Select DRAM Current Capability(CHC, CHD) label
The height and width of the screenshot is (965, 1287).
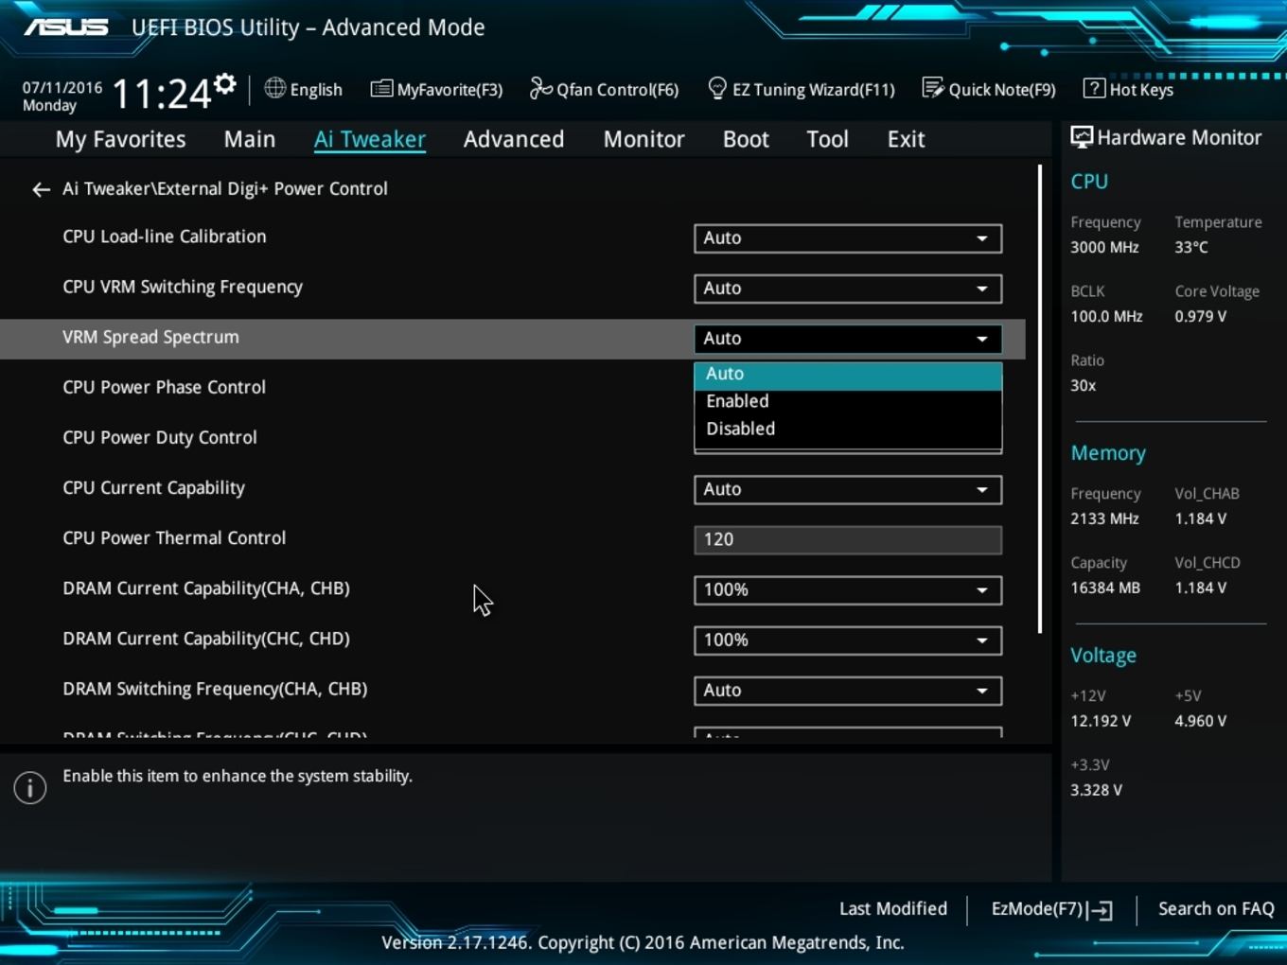point(206,639)
